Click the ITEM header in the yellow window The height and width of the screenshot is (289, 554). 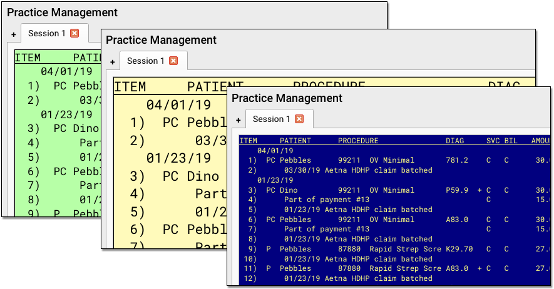click(130, 87)
